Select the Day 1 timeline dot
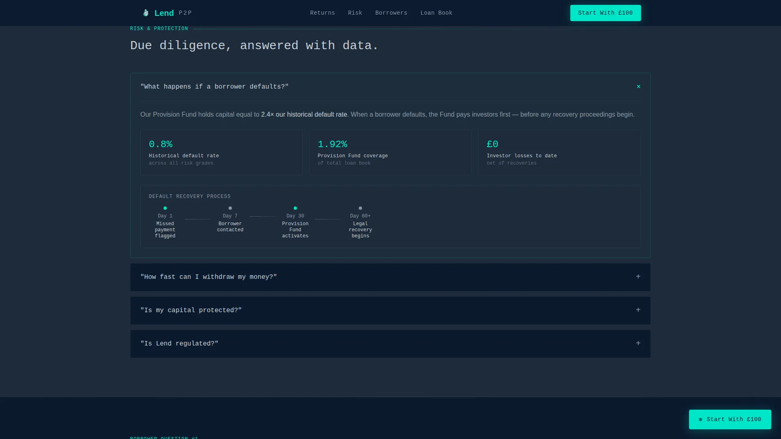The image size is (781, 439). click(x=165, y=208)
